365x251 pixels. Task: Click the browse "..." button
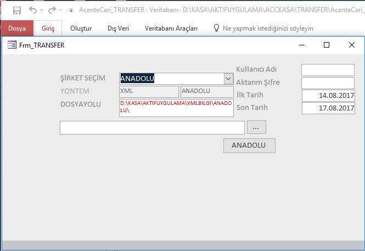[256, 127]
